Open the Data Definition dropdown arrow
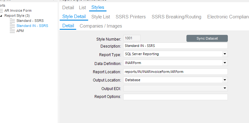249x123 pixels. tap(225, 63)
